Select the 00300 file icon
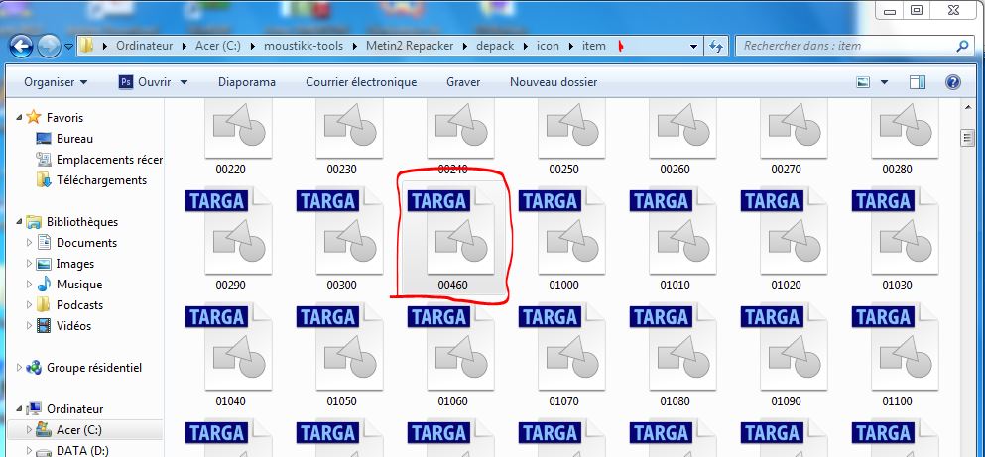Image resolution: width=985 pixels, height=457 pixels. pos(341,232)
